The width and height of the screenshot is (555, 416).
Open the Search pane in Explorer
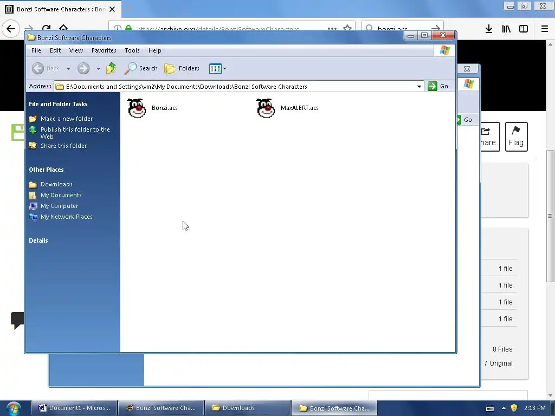(x=141, y=68)
